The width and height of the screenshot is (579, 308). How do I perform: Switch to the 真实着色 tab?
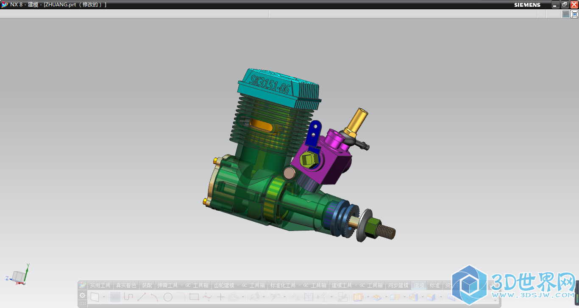[x=126, y=286]
